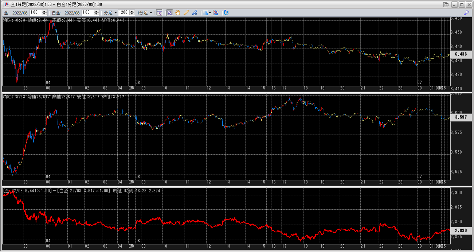Image resolution: width=474 pixels, height=252 pixels.
Task: Open settings with the wrench icon
Action: 466,12
